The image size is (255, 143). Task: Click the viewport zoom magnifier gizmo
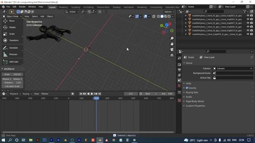(172, 38)
